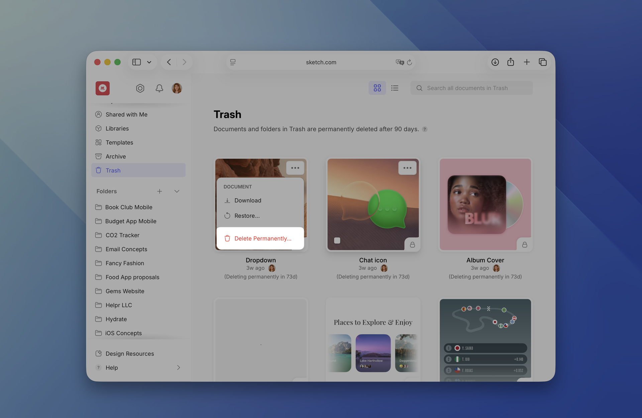The width and height of the screenshot is (642, 418).
Task: Switch to grid view
Action: point(377,88)
